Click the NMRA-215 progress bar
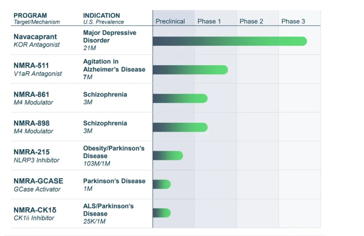 [x=168, y=156]
